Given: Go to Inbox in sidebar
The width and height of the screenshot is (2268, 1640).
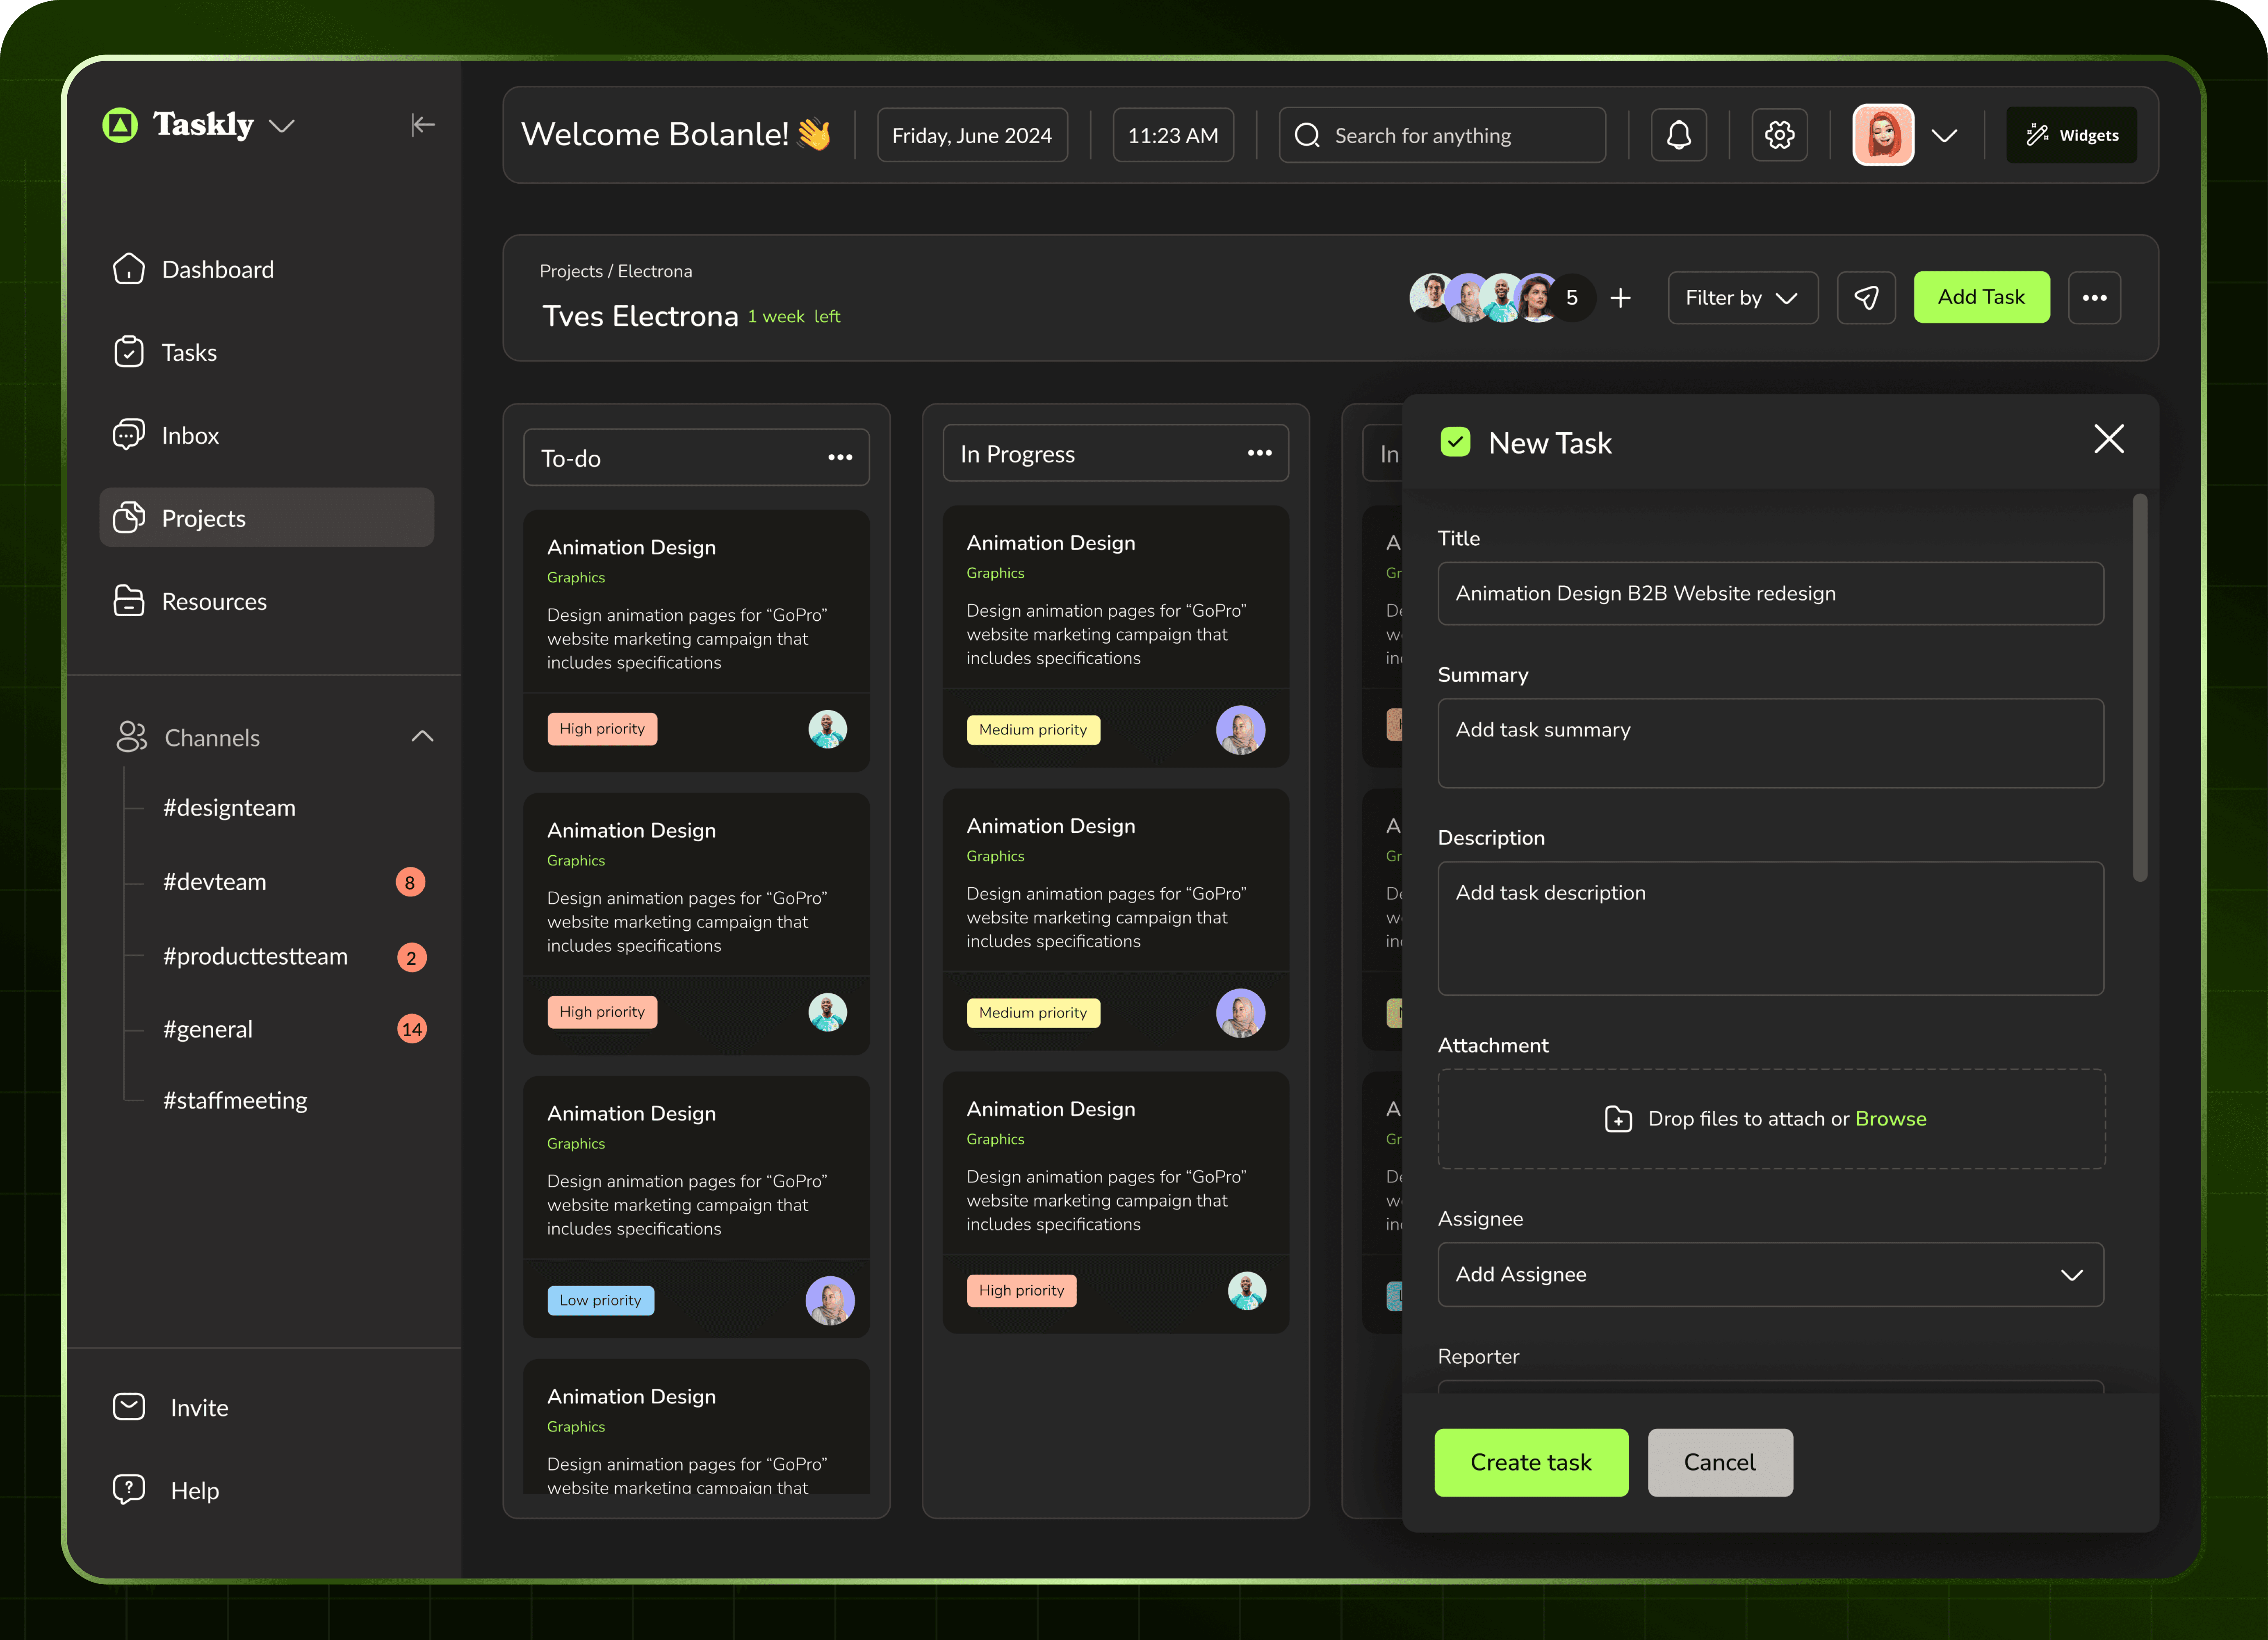Looking at the screenshot, I should click(x=190, y=436).
